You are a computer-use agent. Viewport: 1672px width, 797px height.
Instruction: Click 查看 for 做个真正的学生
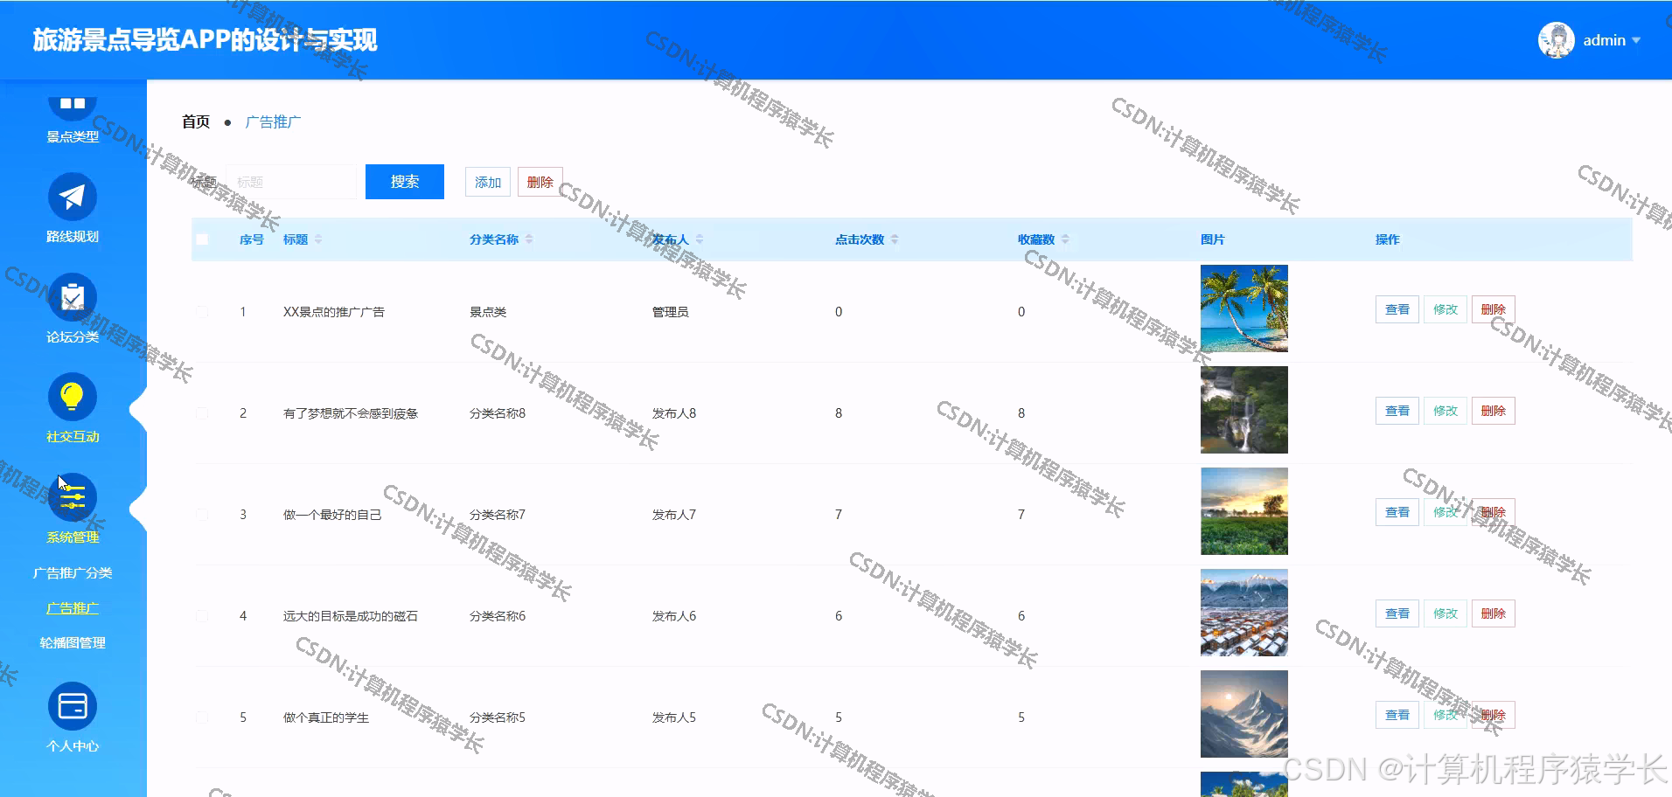[x=1397, y=715]
